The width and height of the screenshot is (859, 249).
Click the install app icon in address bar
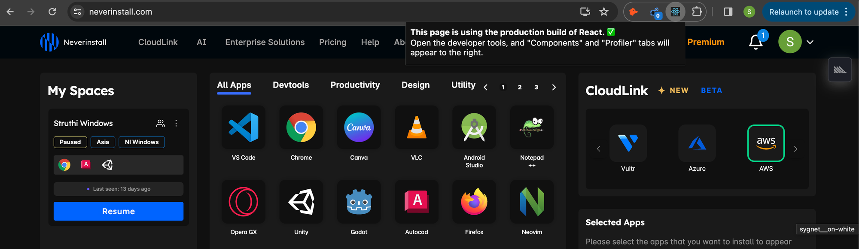(x=585, y=12)
